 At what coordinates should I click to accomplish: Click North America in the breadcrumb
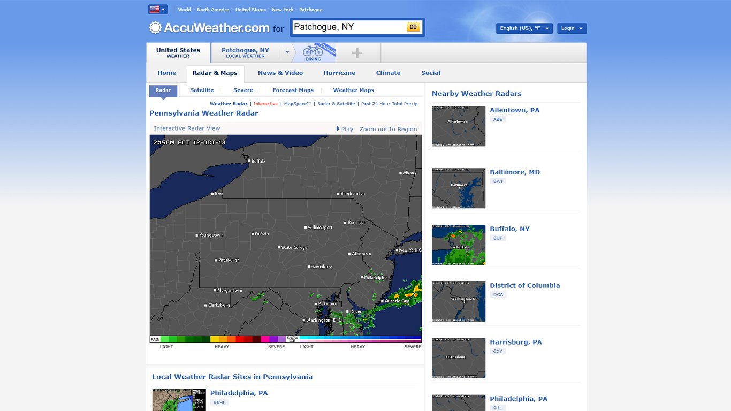[213, 10]
